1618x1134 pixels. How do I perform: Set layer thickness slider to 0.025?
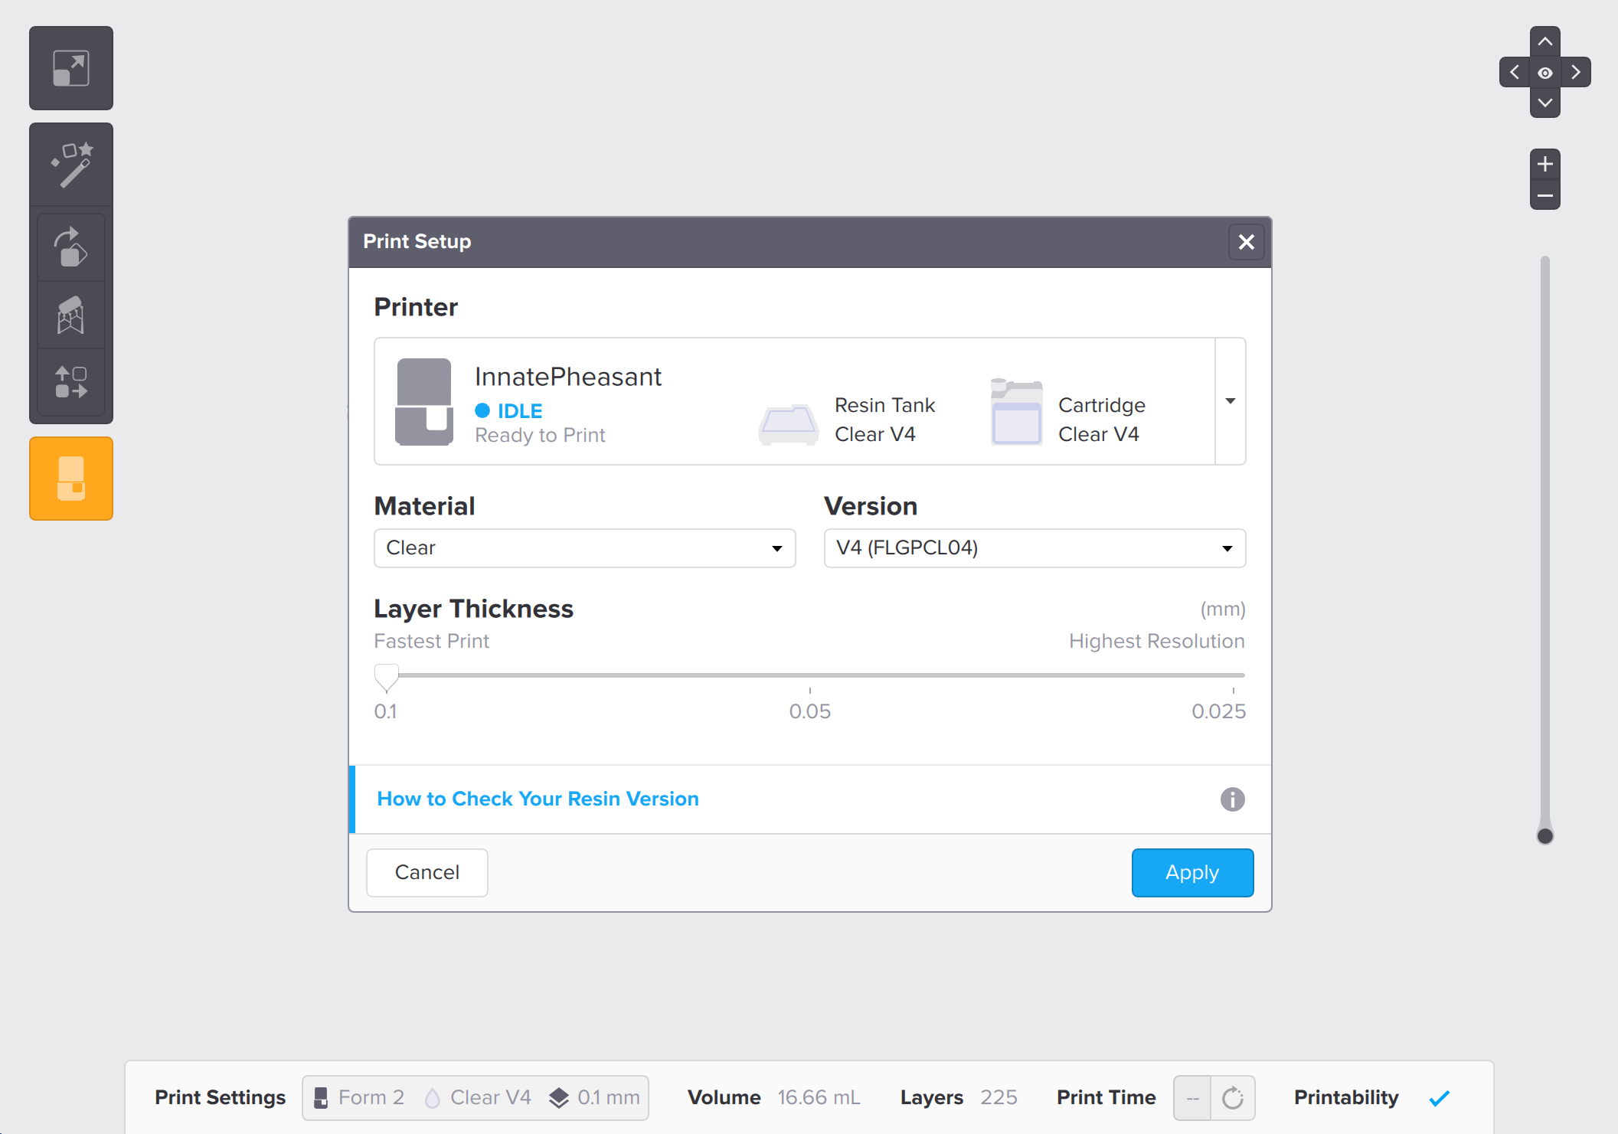pyautogui.click(x=1234, y=675)
